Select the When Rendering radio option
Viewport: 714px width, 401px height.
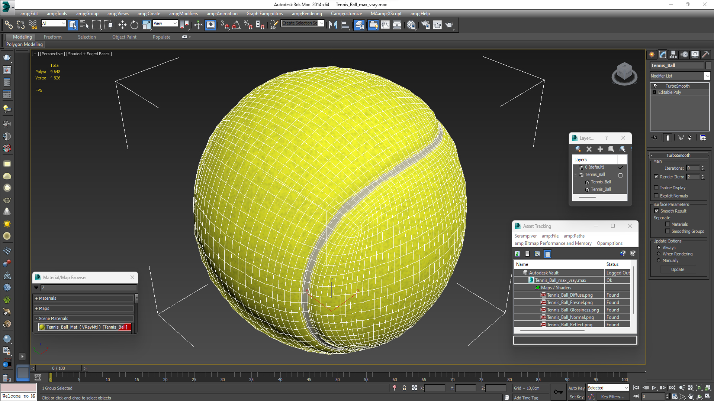[x=659, y=254]
